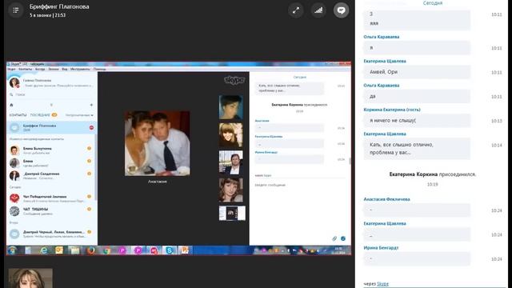Open Чат Победителей conversation
Screen dimensions: 512x288
(51, 198)
